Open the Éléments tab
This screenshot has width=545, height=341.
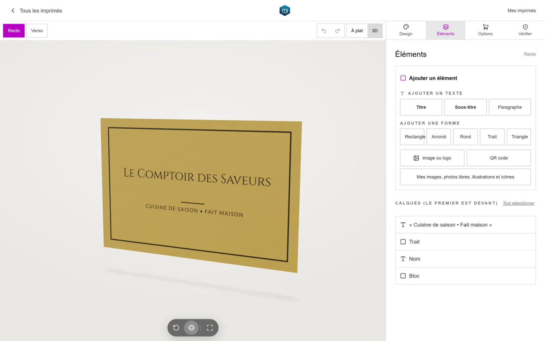(x=446, y=30)
